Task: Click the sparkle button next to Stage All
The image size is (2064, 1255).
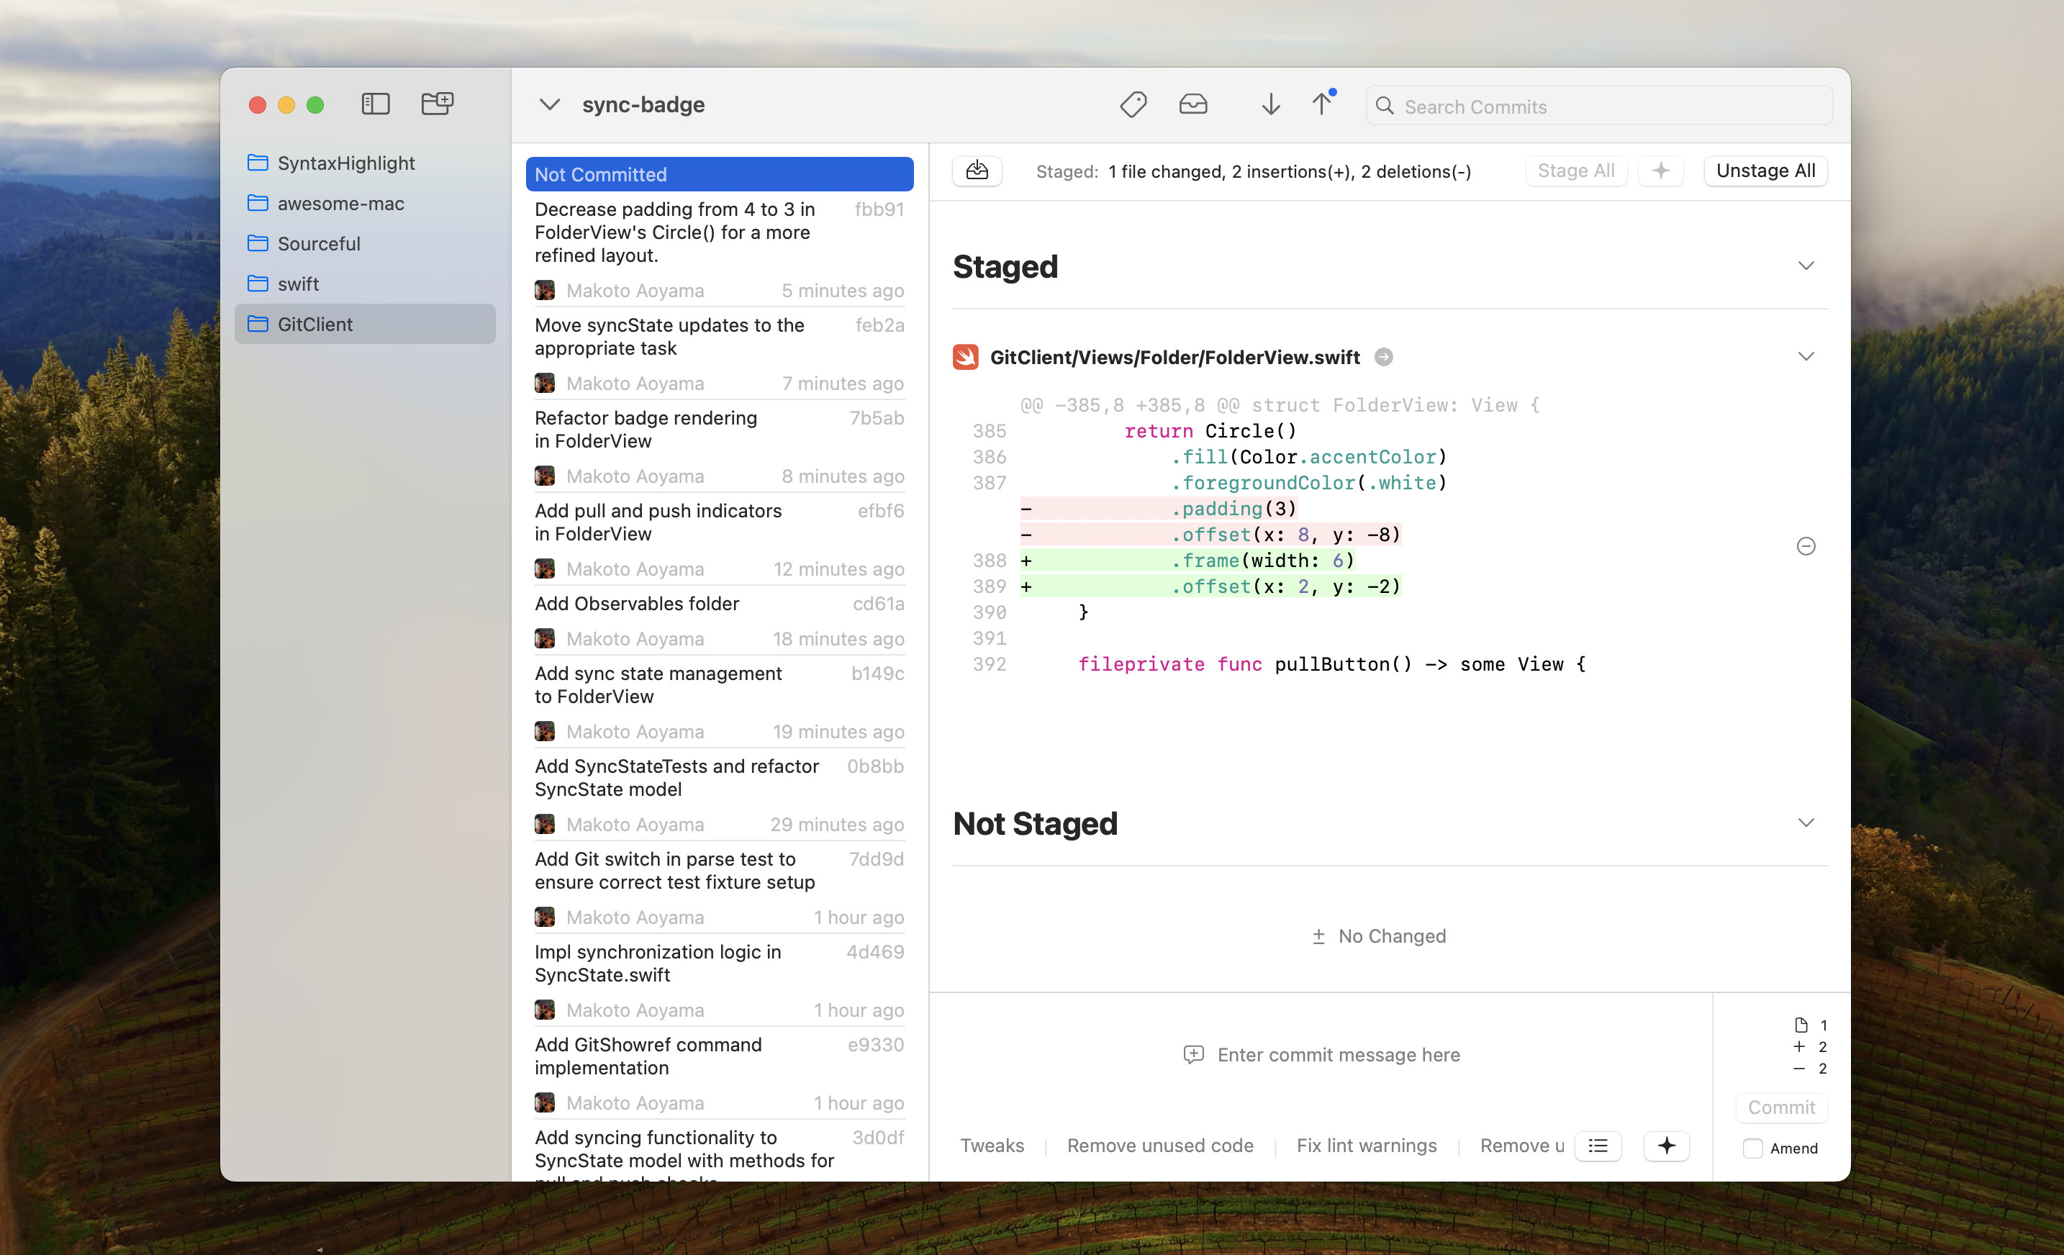Action: 1660,171
